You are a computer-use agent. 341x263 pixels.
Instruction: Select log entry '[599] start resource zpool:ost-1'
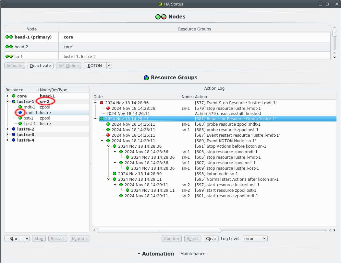[x=225, y=190]
